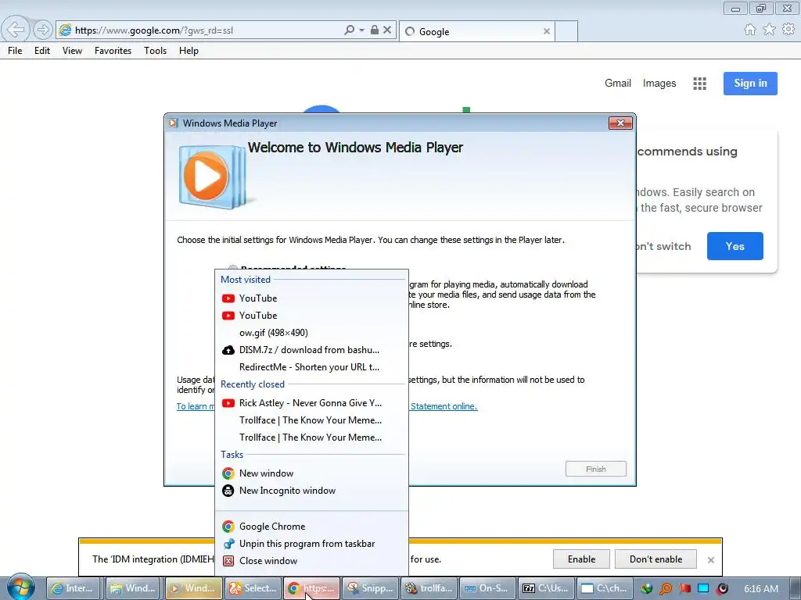This screenshot has width=801, height=600.
Task: Open the View menu
Action: point(72,51)
